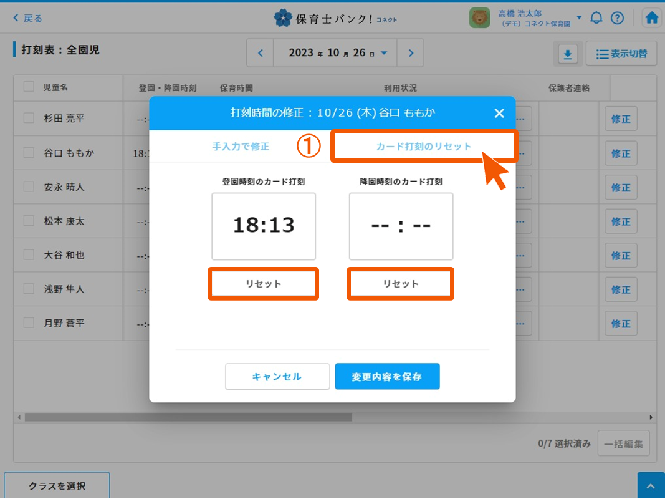The height and width of the screenshot is (499, 665).
Task: Toggle the select-all checkbox in header
Action: coord(29,87)
